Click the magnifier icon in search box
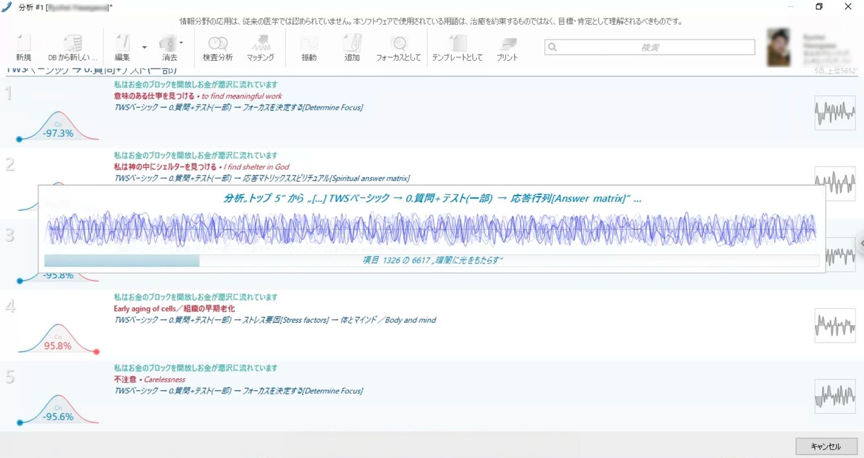This screenshot has width=864, height=458. coord(552,47)
